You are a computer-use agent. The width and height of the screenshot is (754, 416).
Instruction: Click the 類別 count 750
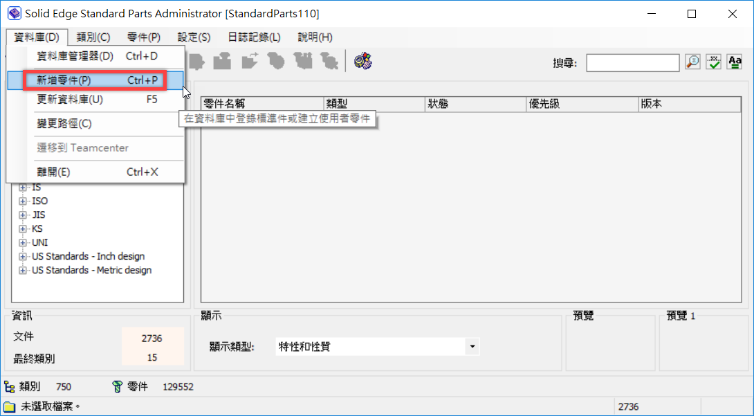[x=64, y=387]
